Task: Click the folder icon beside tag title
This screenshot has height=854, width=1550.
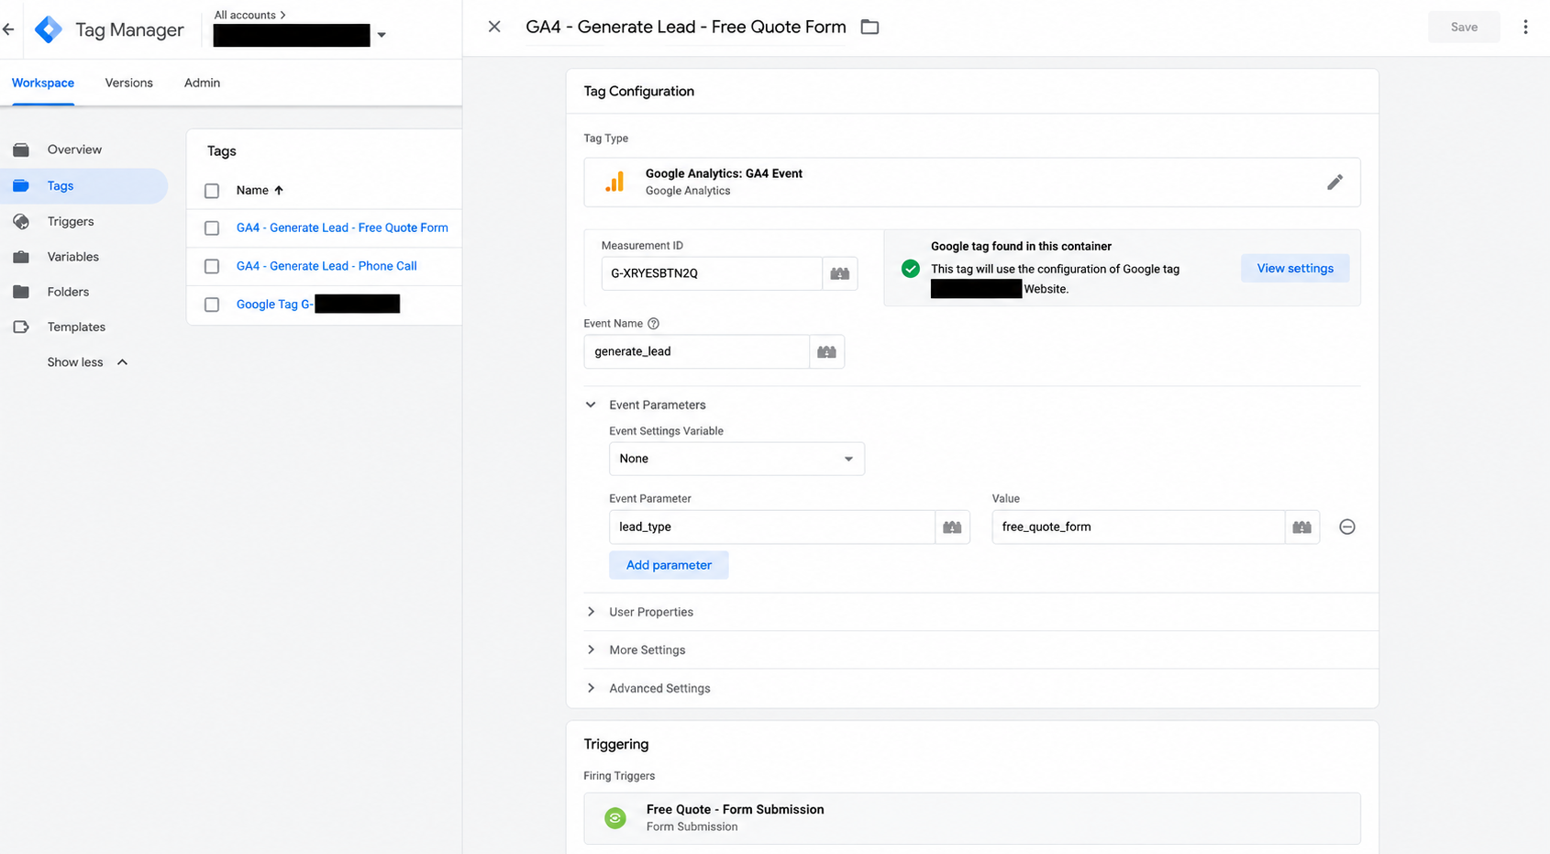Action: tap(870, 28)
